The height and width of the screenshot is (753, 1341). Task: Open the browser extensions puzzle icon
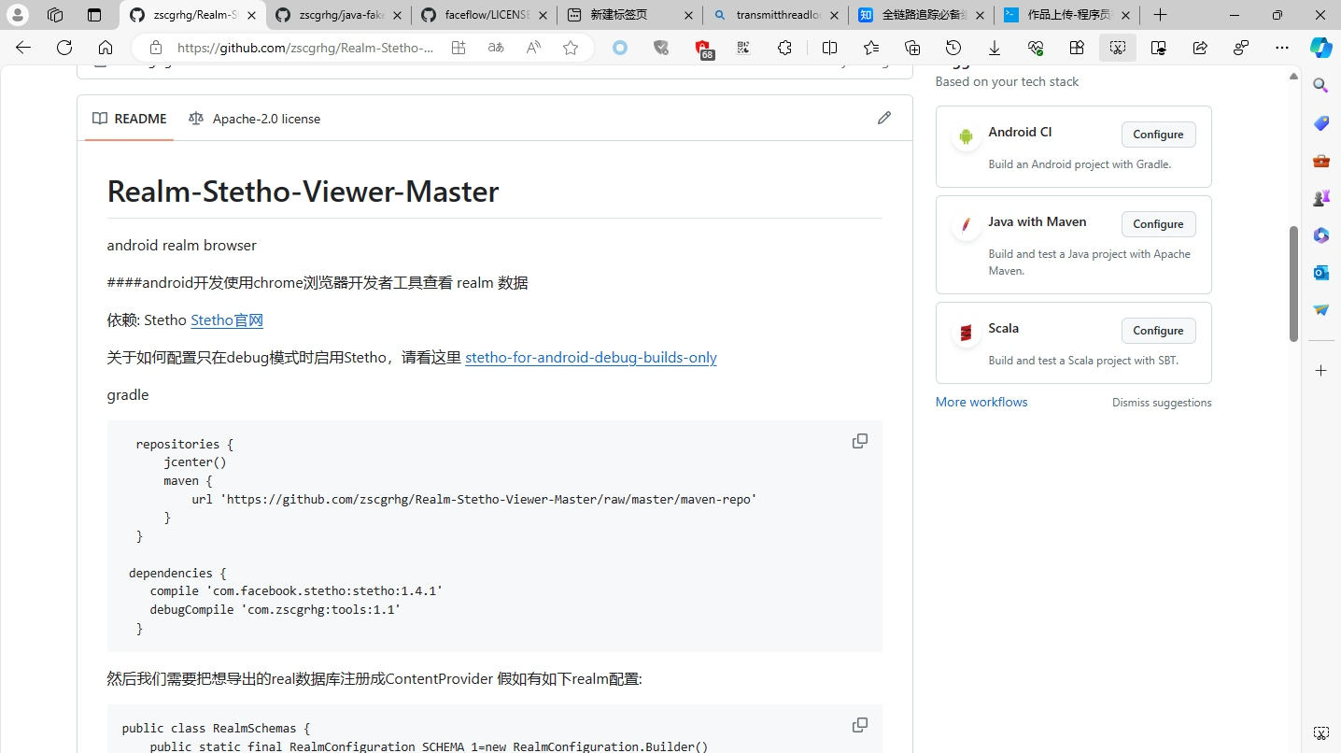click(784, 48)
